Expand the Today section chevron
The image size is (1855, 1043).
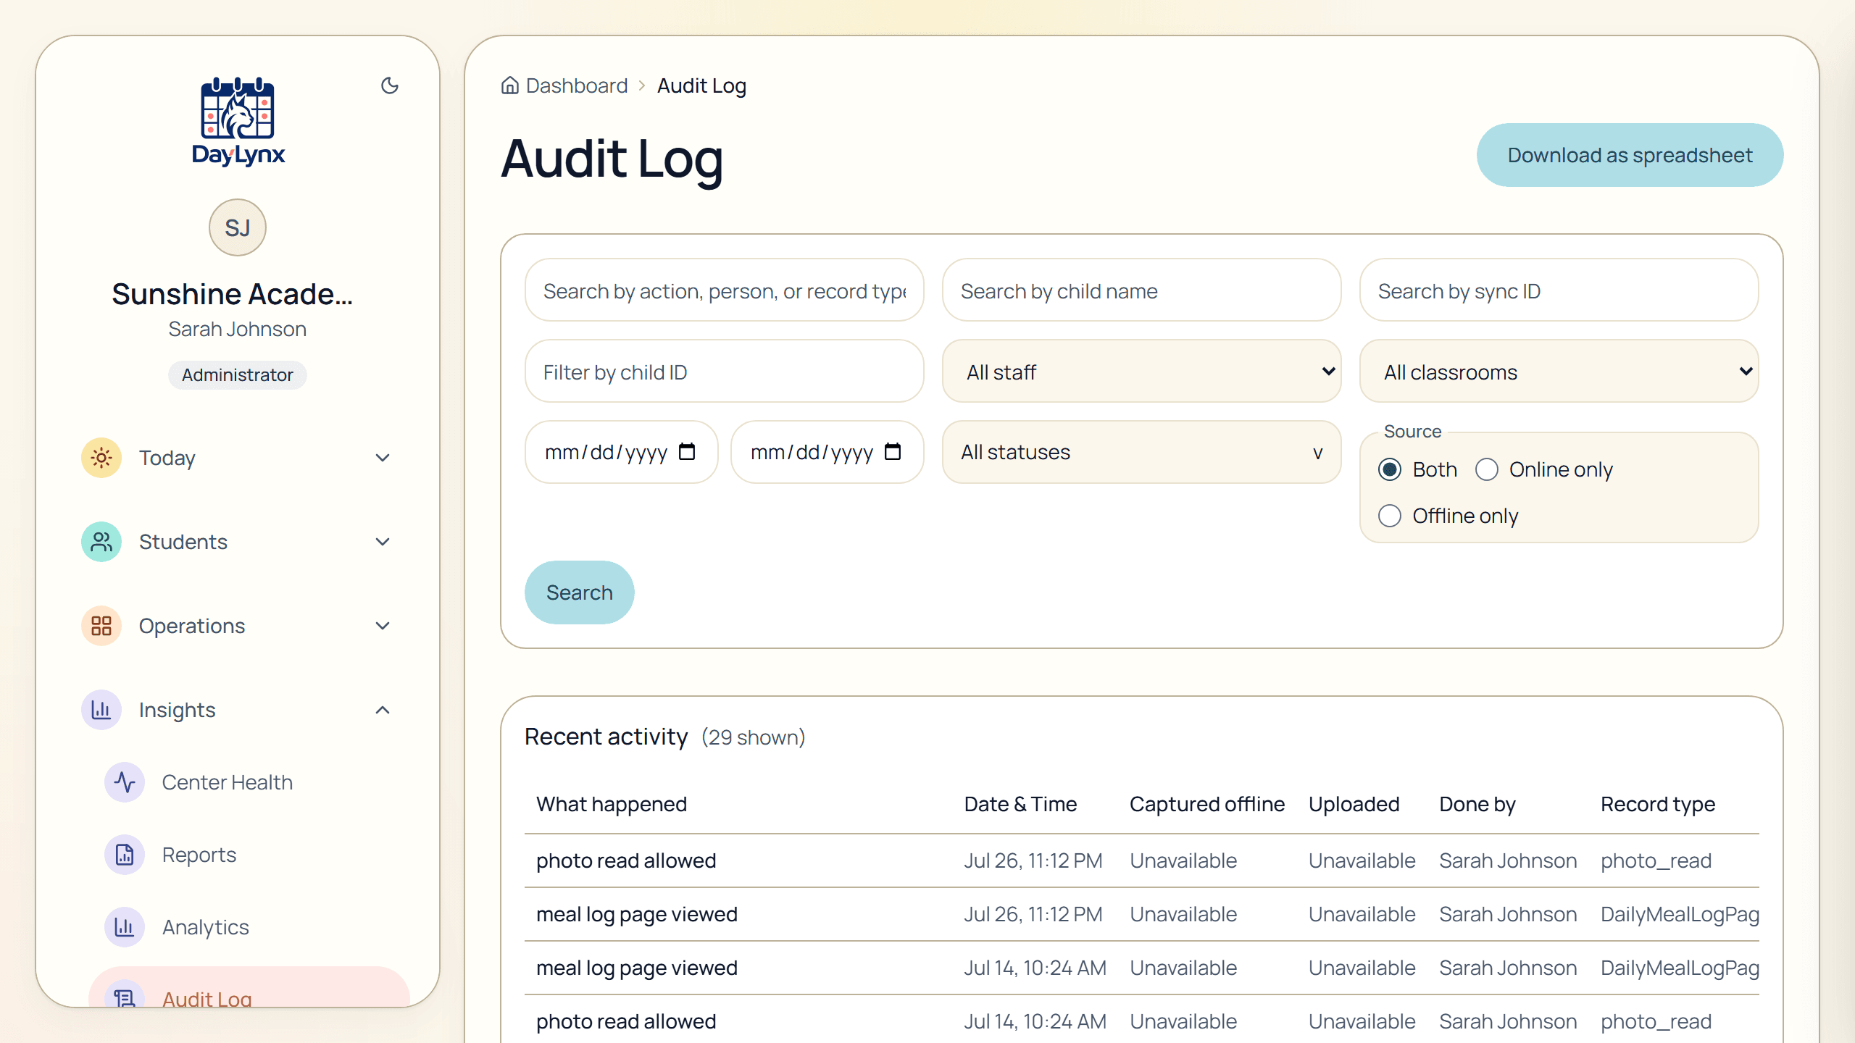point(383,458)
